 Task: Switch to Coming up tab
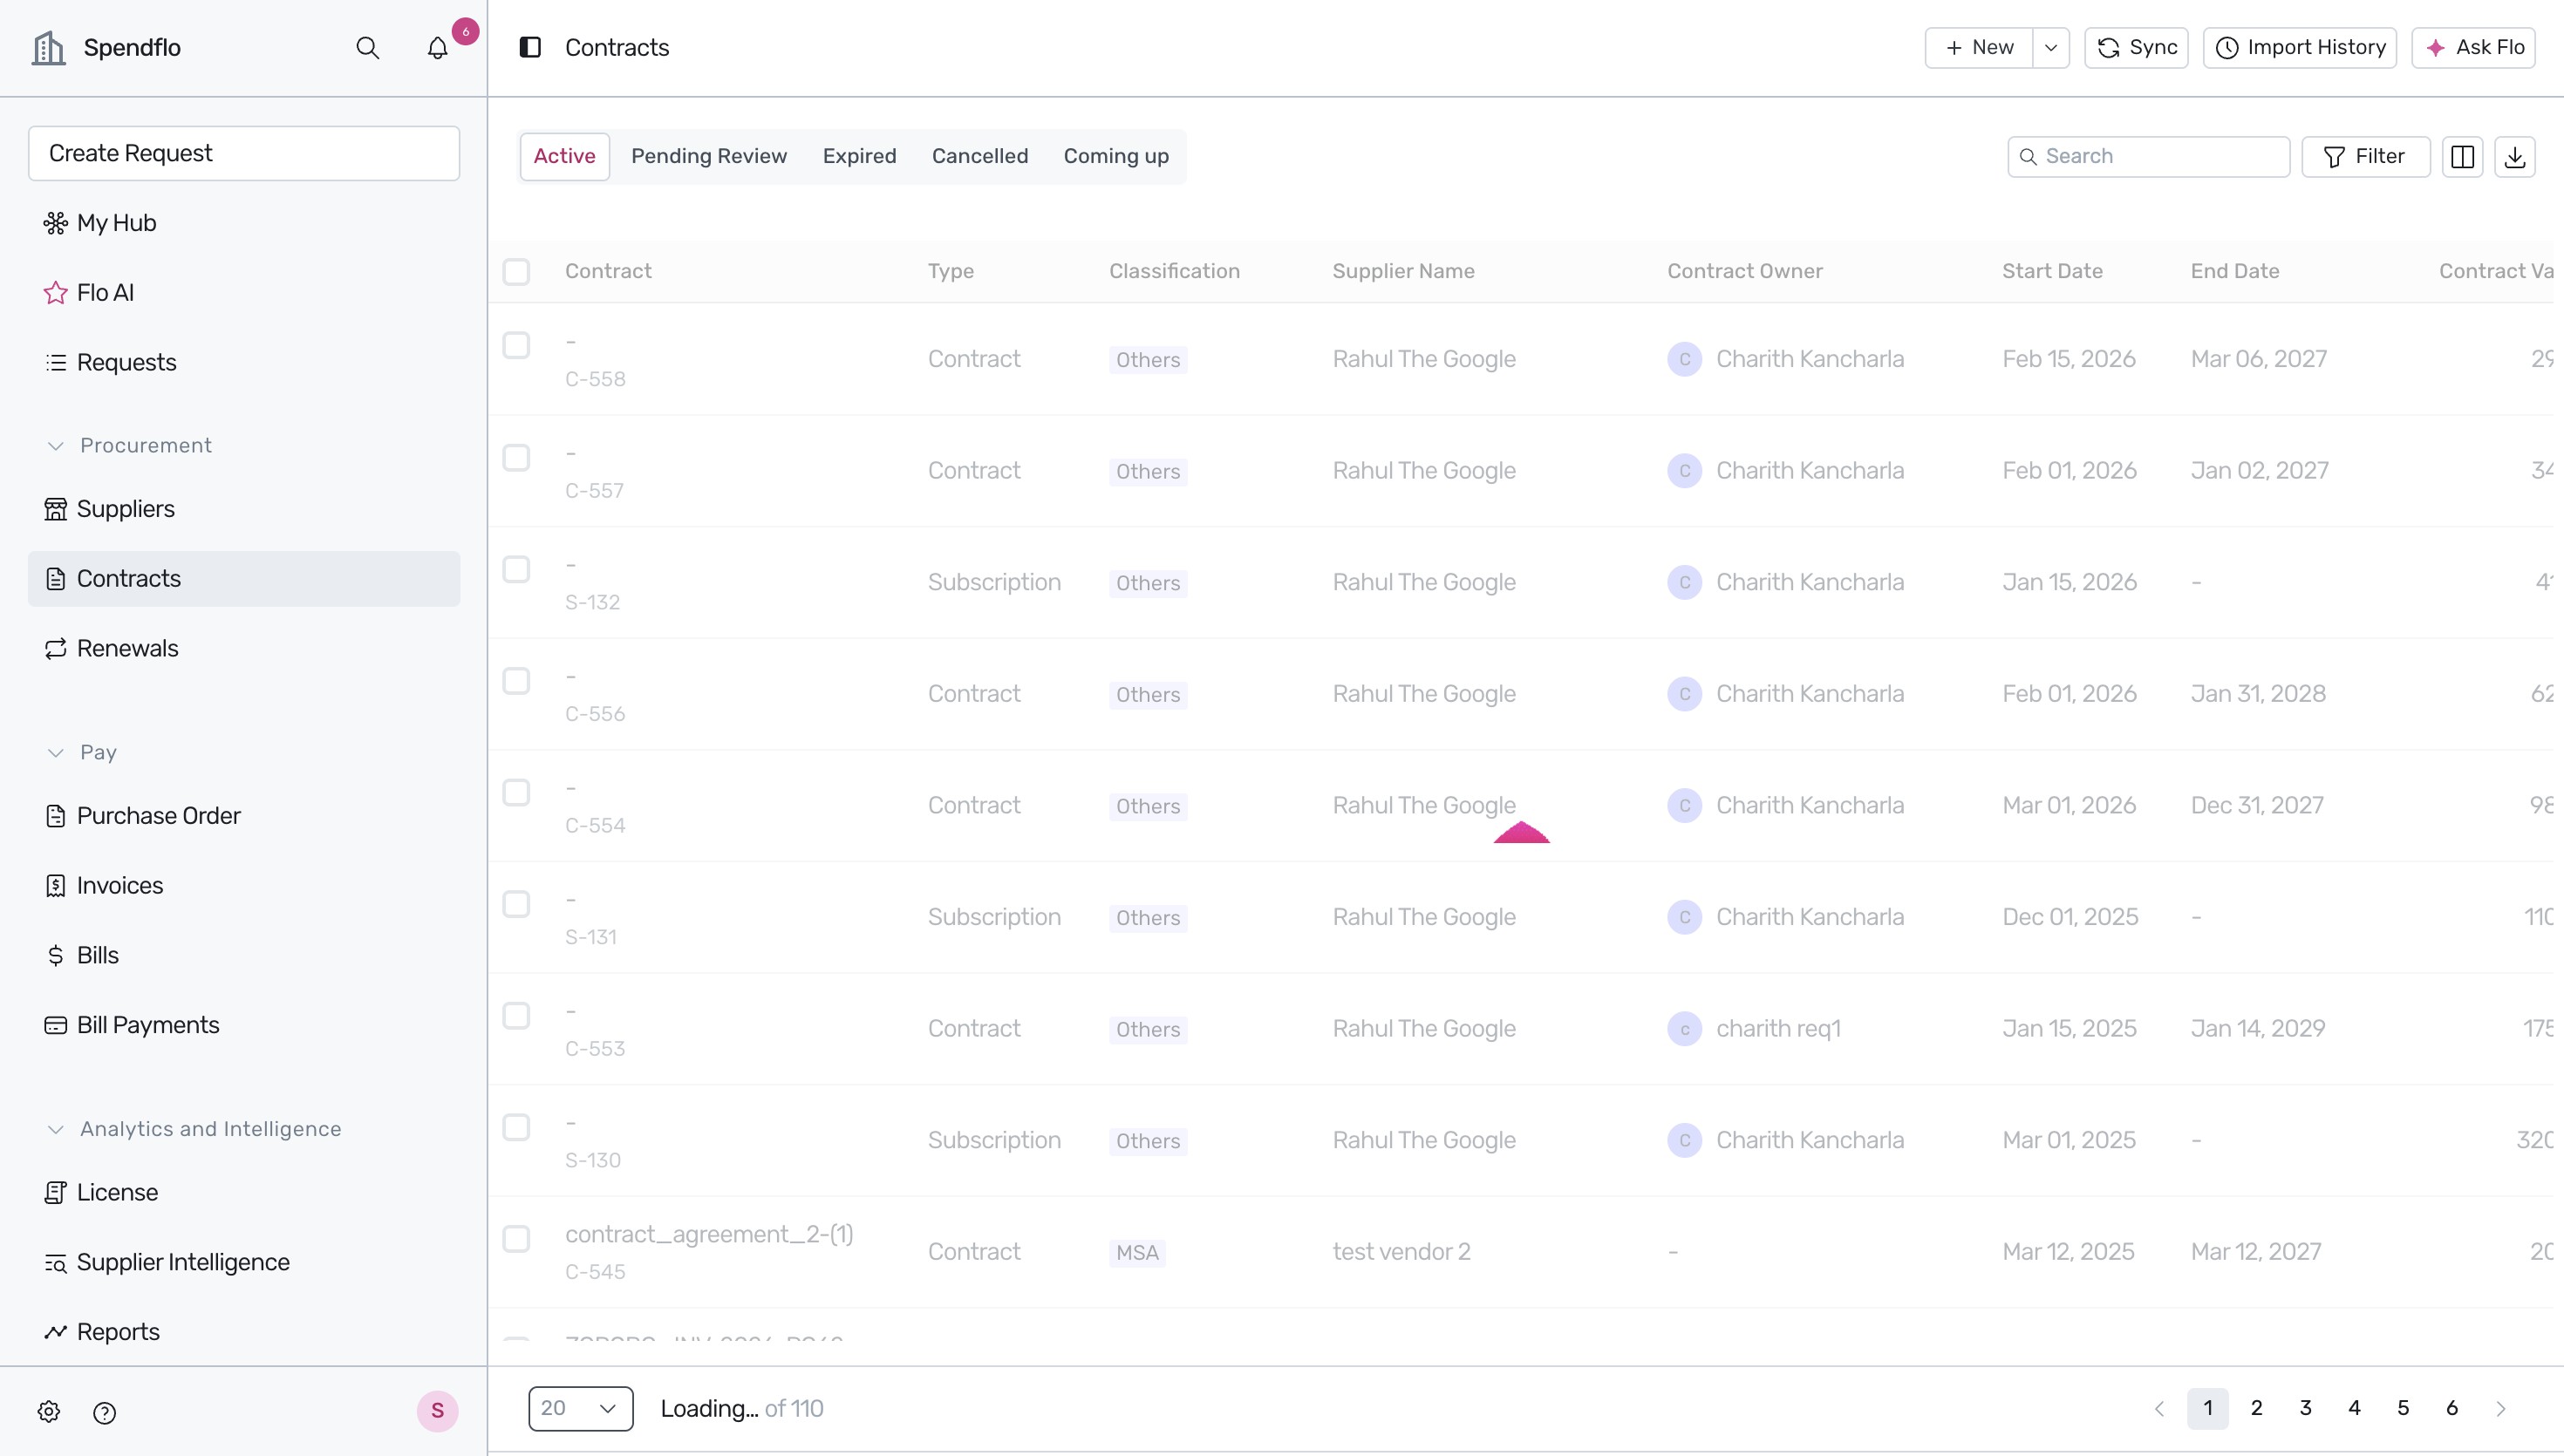point(1116,157)
